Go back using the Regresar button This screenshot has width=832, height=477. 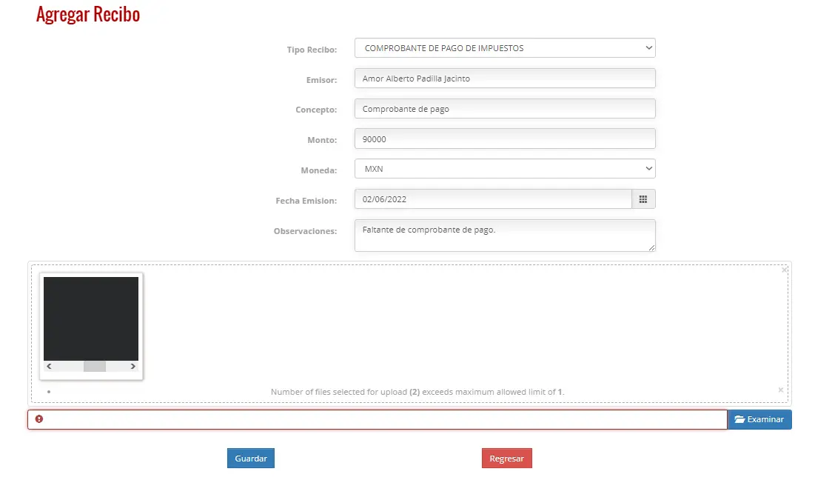tap(507, 458)
